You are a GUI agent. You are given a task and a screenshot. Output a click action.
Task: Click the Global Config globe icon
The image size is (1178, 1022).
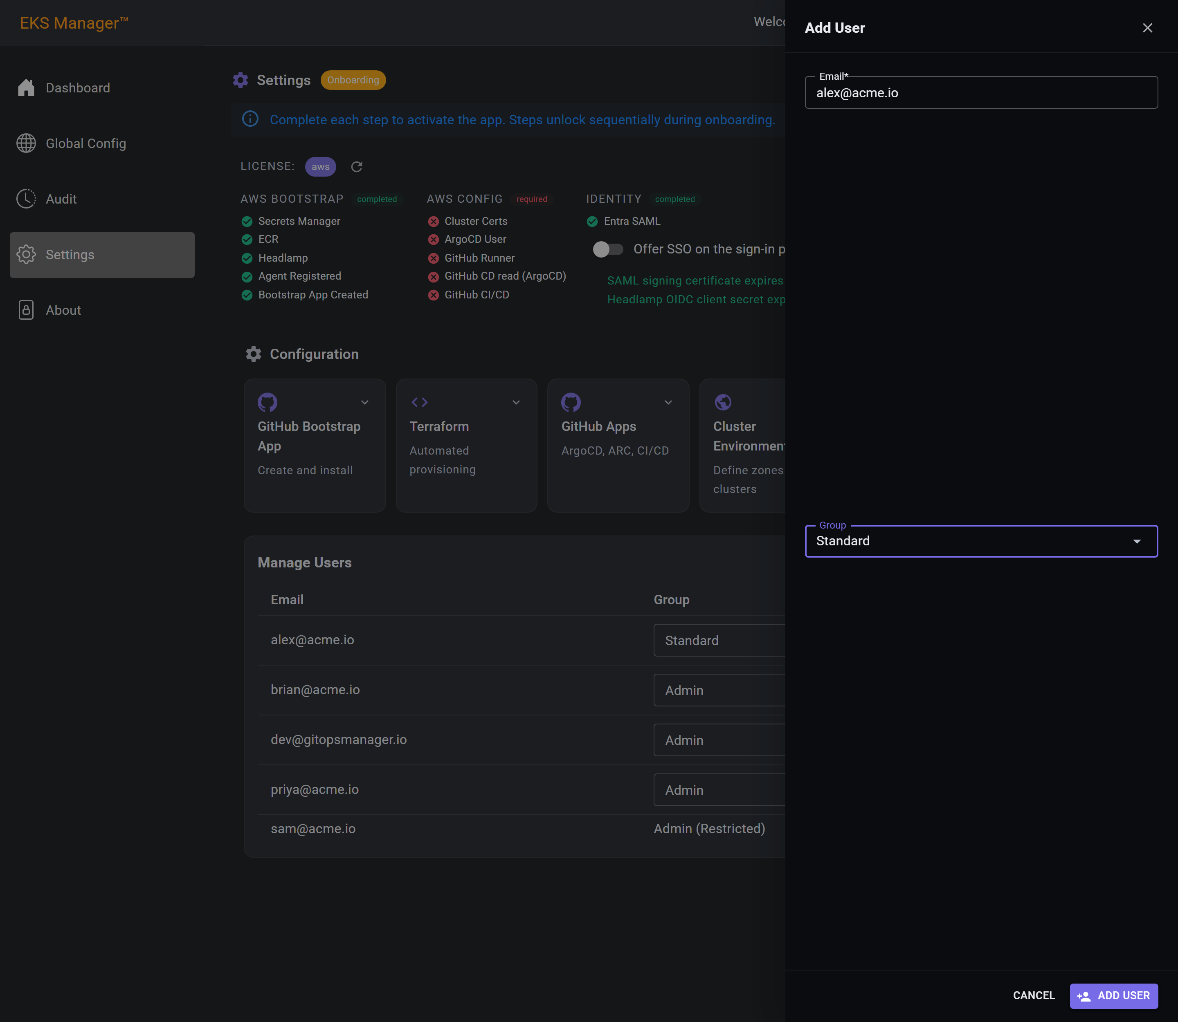point(26,143)
